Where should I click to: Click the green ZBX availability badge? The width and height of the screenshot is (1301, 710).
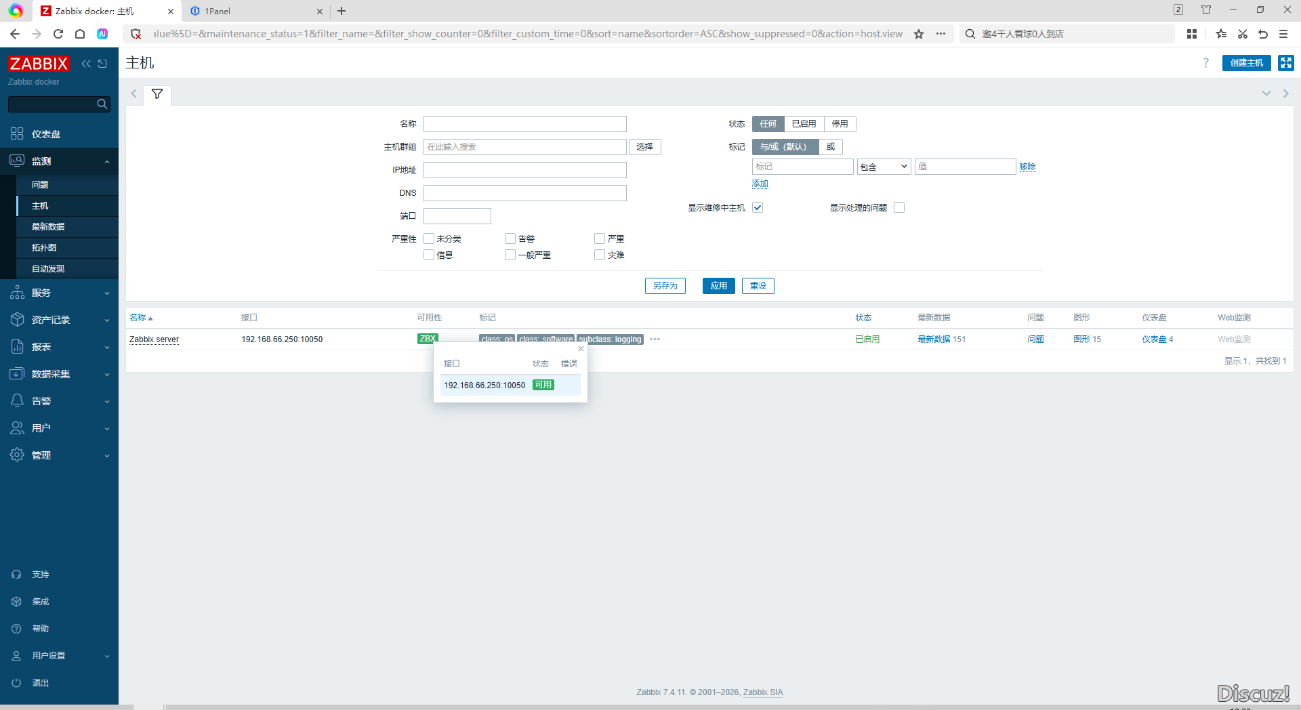428,339
